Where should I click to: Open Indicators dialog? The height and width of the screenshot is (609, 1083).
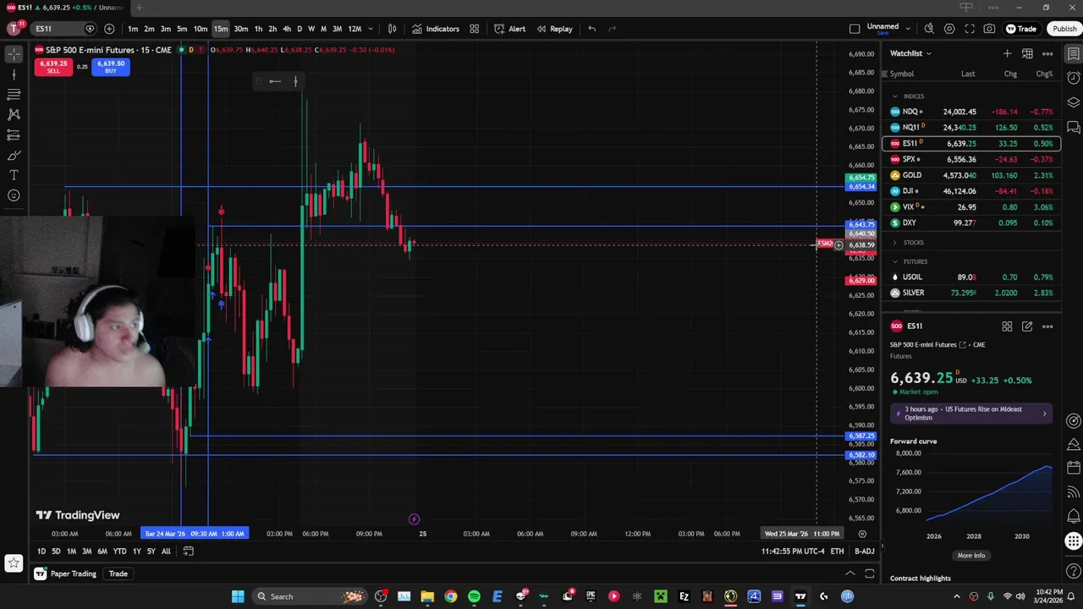[x=435, y=29]
